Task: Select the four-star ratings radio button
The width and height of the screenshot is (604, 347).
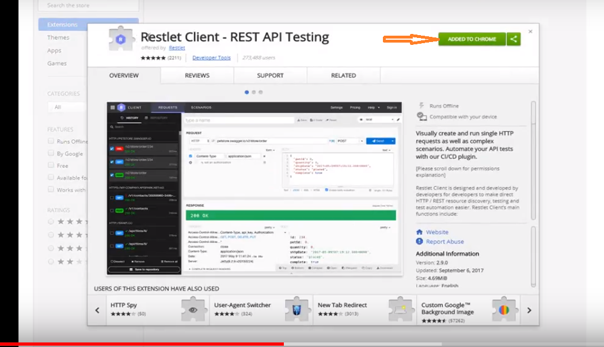Action: [51, 235]
